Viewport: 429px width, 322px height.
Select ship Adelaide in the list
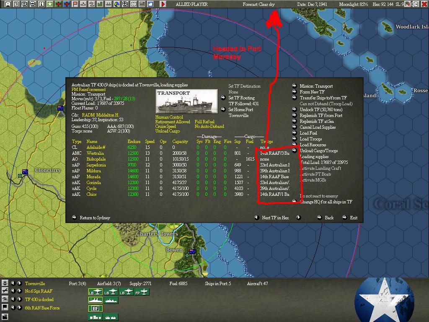point(96,147)
